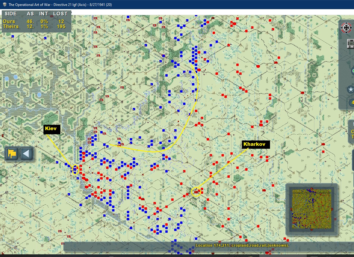This screenshot has width=354, height=257.
Task: Click the white star icon in the right panel
Action: coord(350,89)
